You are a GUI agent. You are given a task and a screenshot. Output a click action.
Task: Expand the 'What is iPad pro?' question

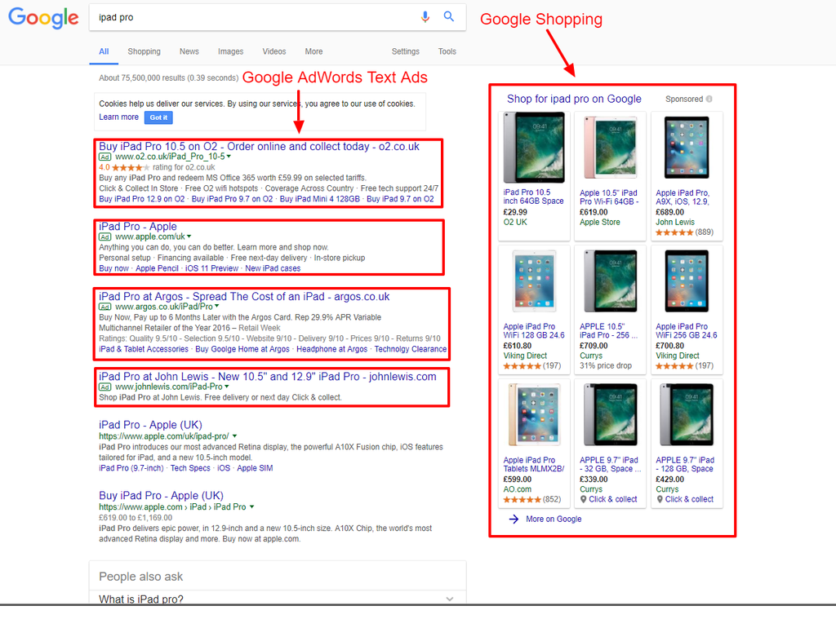point(449,599)
